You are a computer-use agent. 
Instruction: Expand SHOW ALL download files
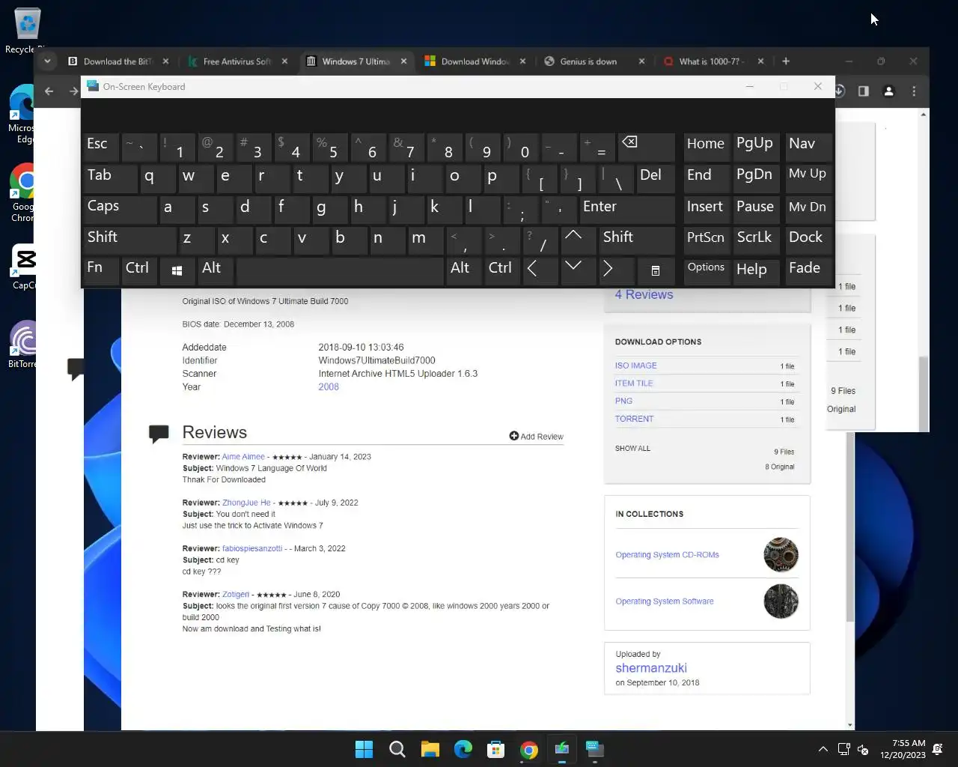(x=632, y=448)
